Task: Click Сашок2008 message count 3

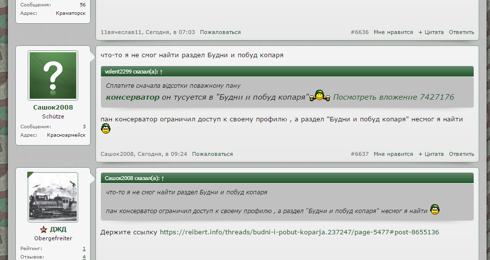Action: [84, 127]
